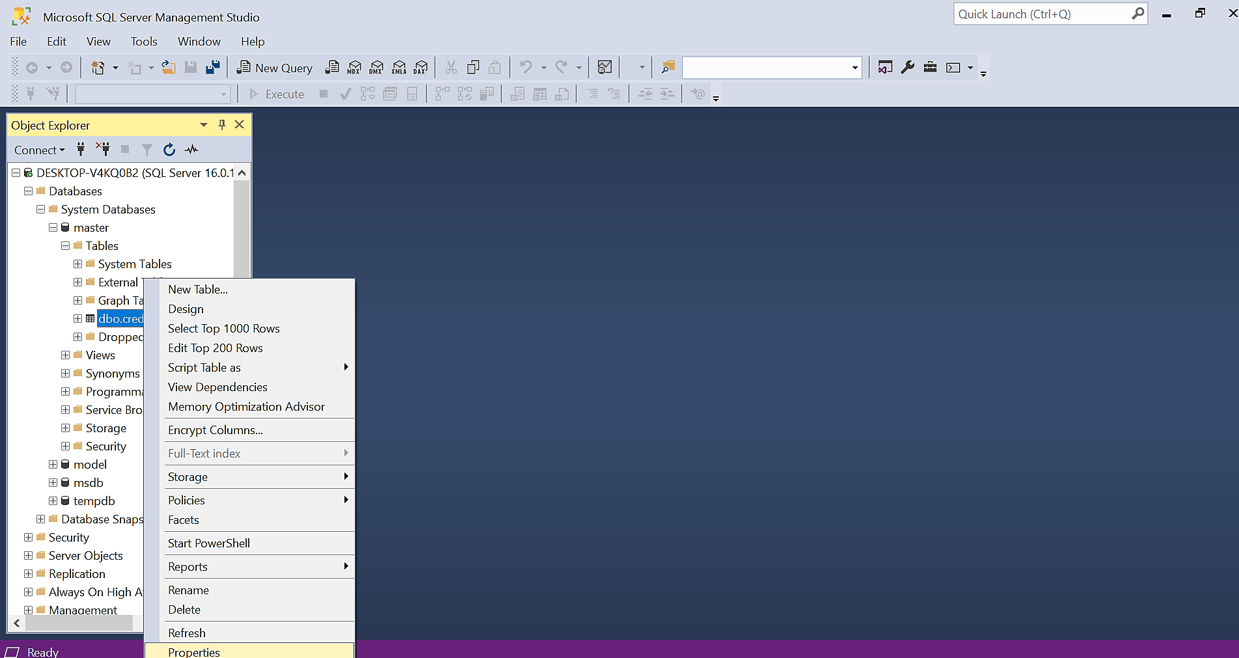Select the Storage folder under master
Viewport: 1239px width, 658px height.
(x=106, y=428)
